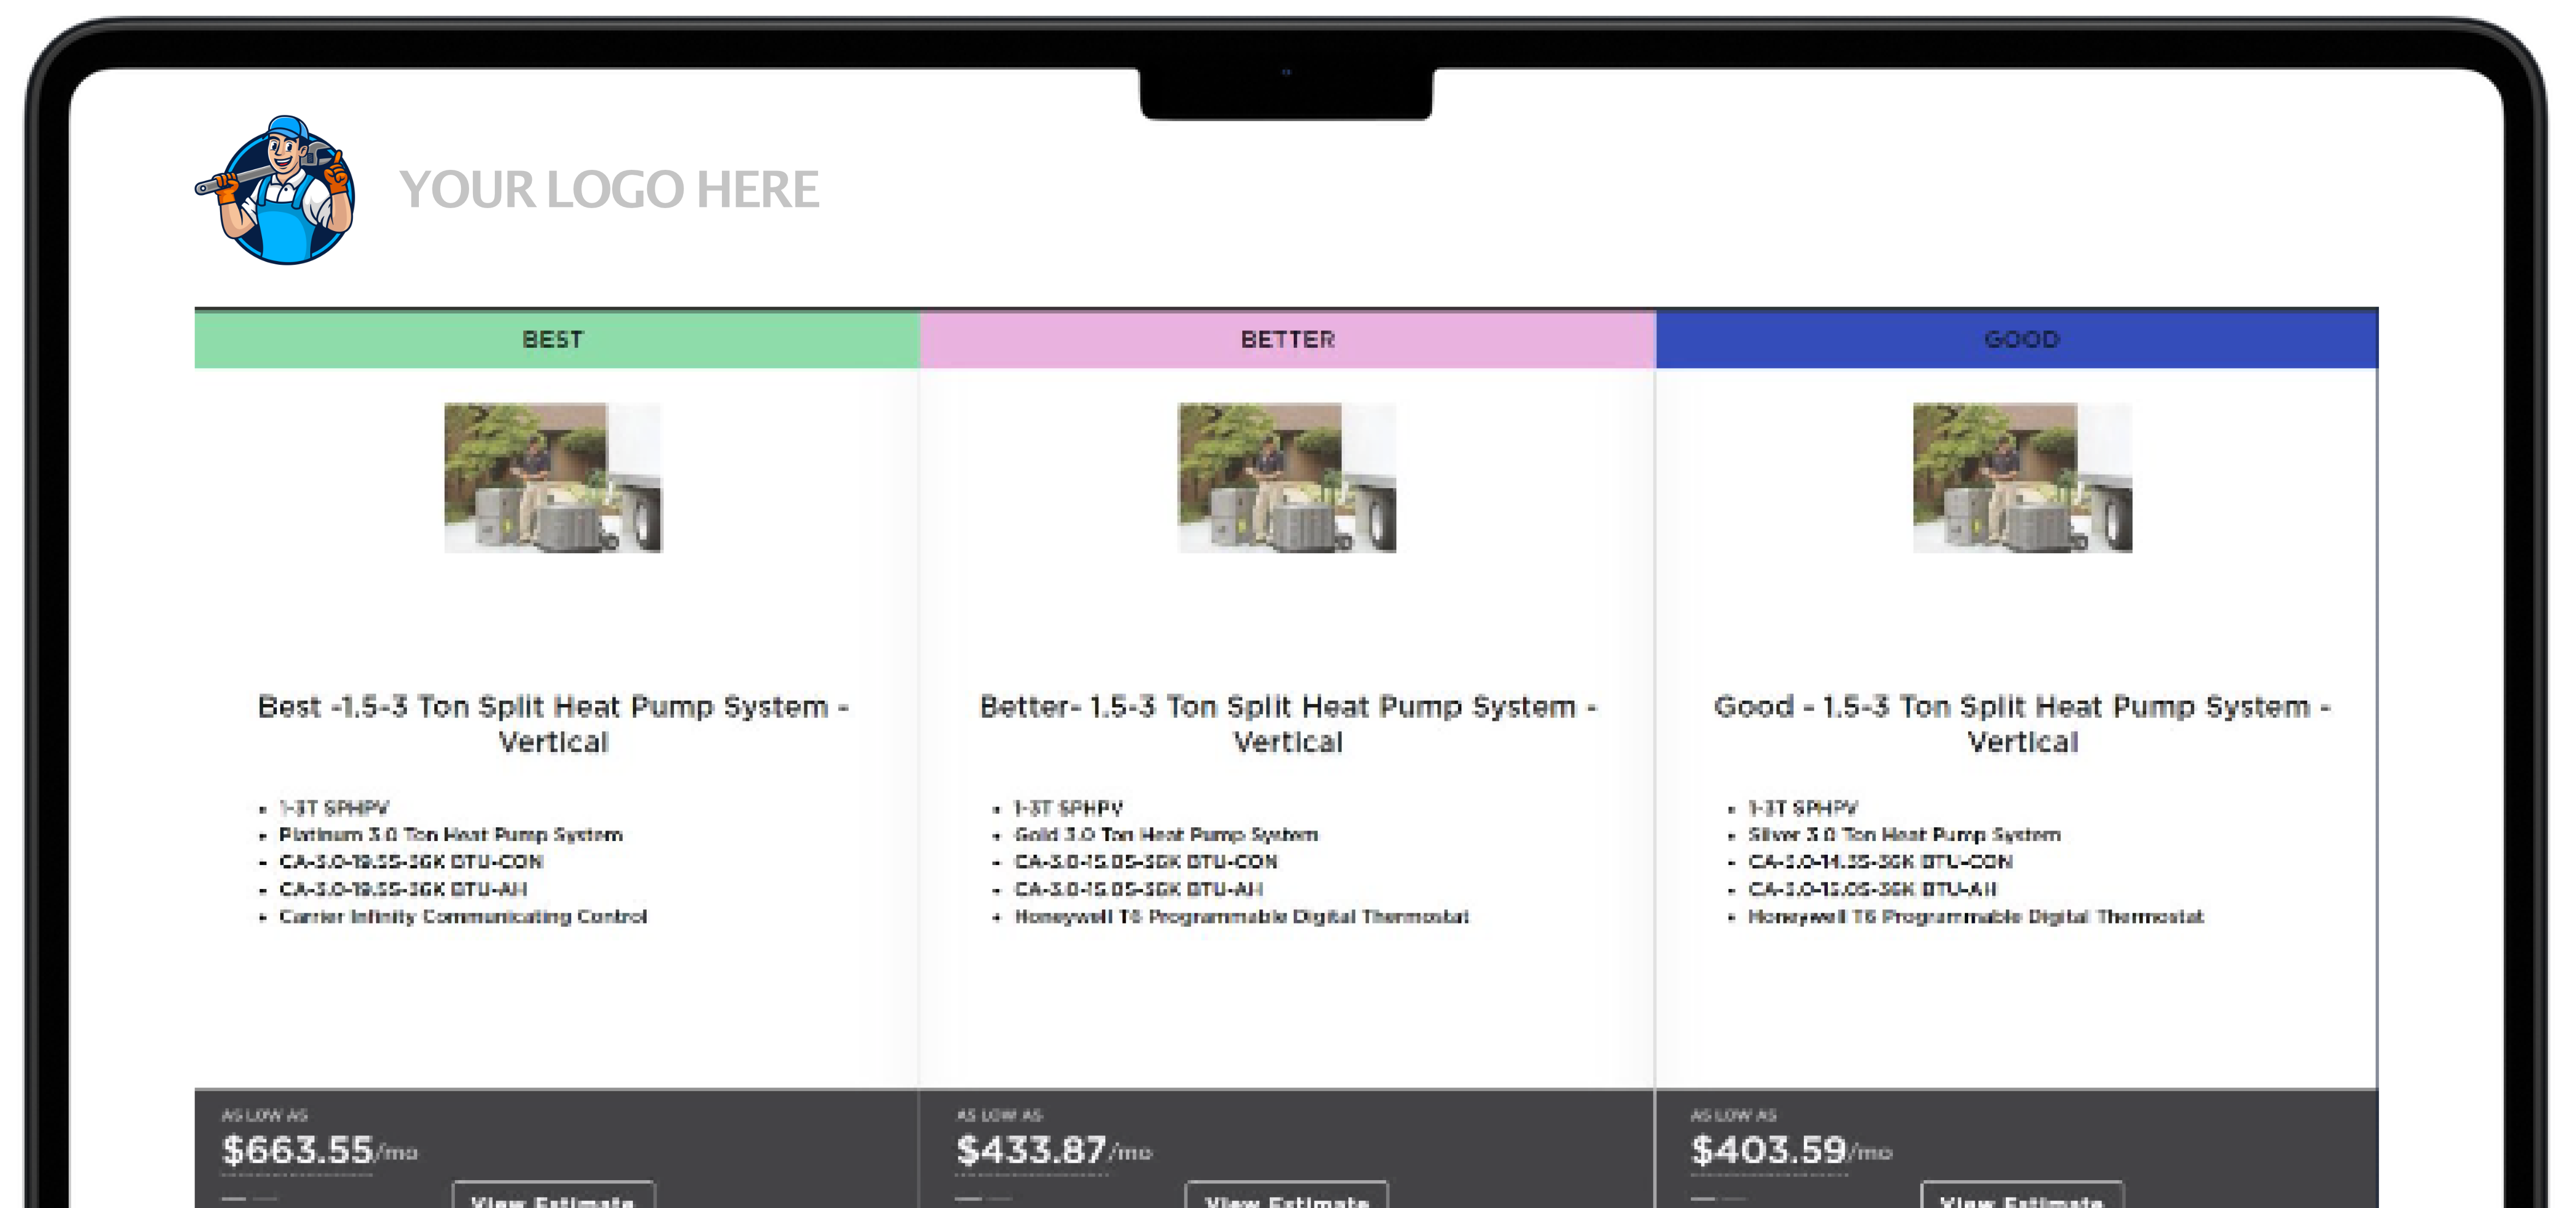The width and height of the screenshot is (2576, 1208).
Task: Open the Best system product photo
Action: tap(553, 478)
